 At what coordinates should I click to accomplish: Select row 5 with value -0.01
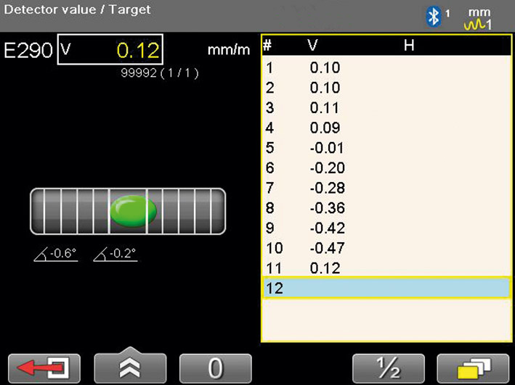(386, 148)
